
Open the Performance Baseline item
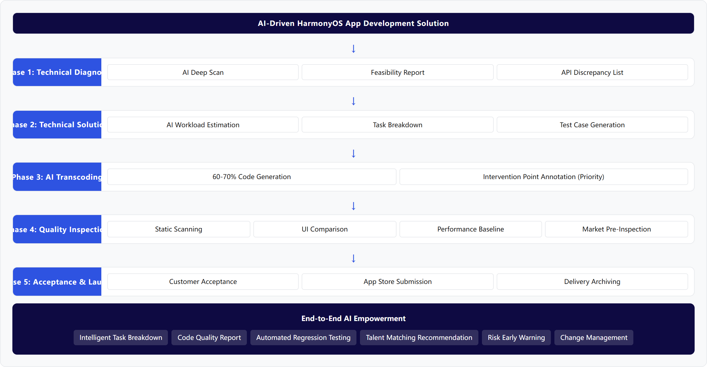tap(470, 229)
